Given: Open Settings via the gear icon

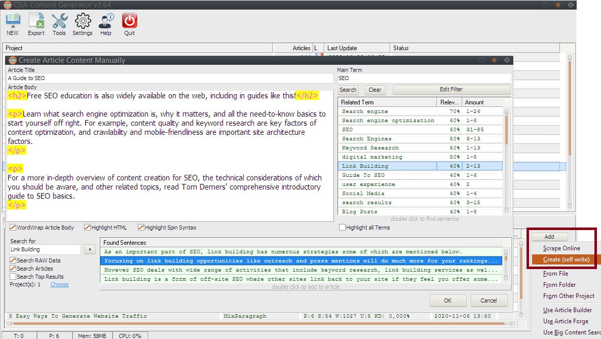Looking at the screenshot, I should pos(83,24).
